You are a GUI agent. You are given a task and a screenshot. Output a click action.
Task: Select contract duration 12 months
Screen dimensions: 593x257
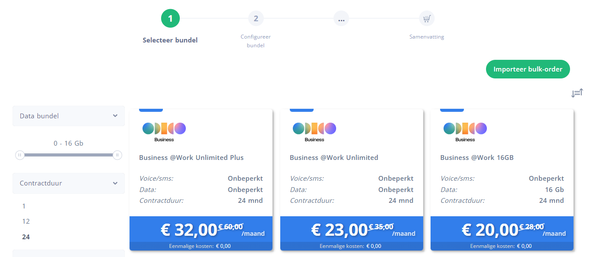point(26,221)
